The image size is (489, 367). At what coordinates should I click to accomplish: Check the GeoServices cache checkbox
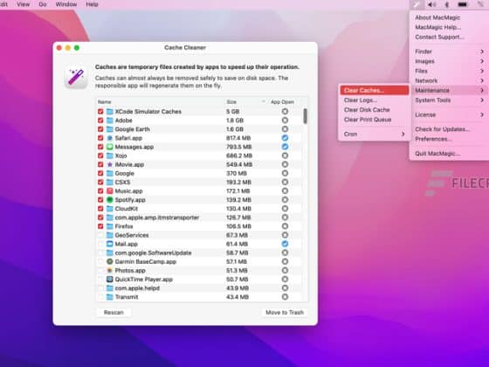100,235
